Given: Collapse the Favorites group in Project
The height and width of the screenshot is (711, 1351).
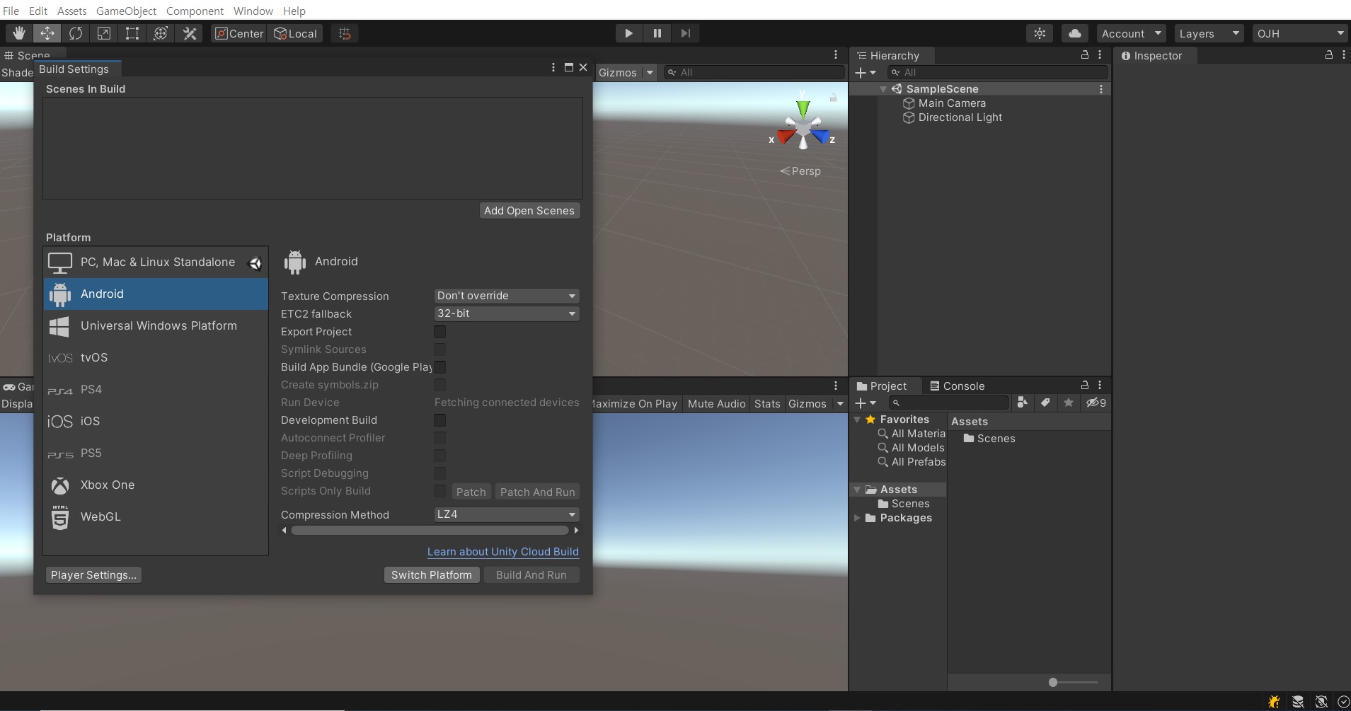Looking at the screenshot, I should coord(857,420).
